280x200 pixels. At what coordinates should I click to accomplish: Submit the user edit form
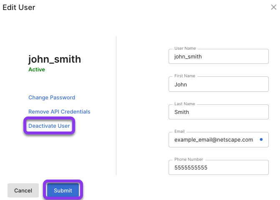point(63,190)
